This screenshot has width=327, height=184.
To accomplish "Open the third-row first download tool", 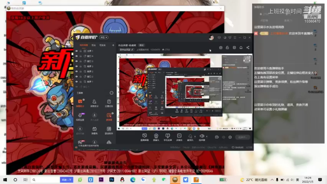I will point(80,130).
